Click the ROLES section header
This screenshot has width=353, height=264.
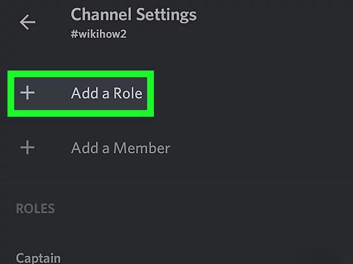[35, 208]
